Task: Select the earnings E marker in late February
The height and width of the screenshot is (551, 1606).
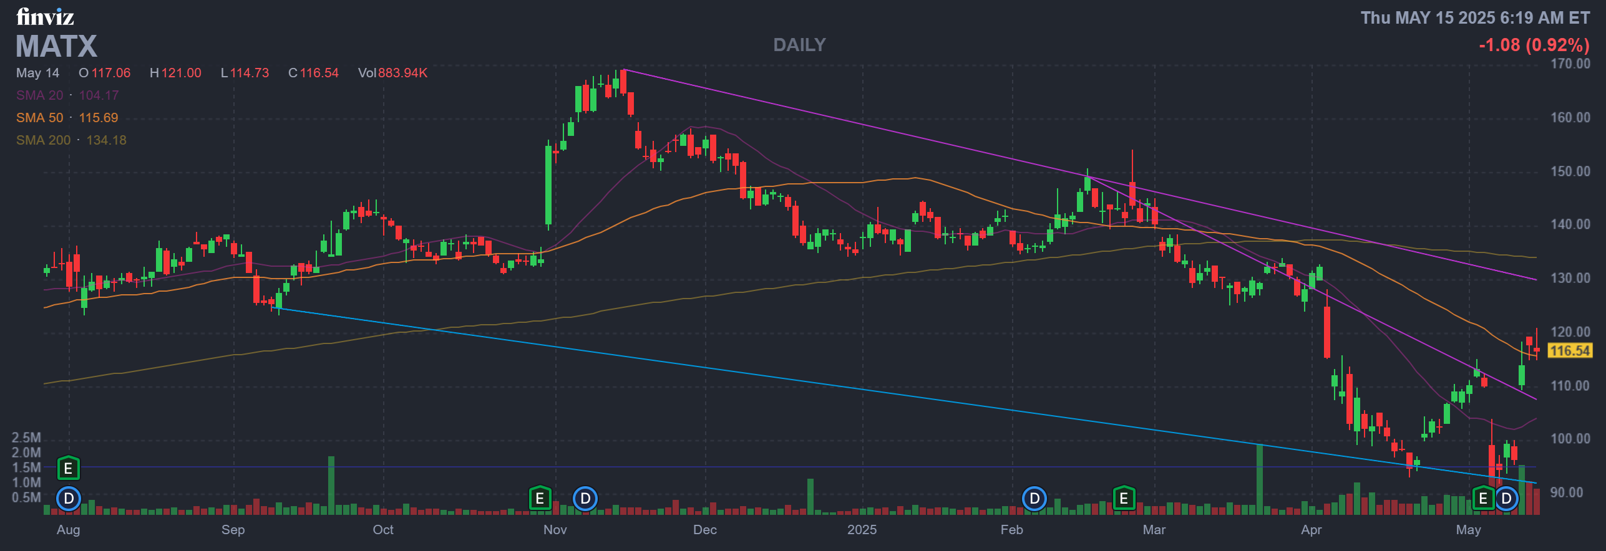Action: coord(1124,499)
